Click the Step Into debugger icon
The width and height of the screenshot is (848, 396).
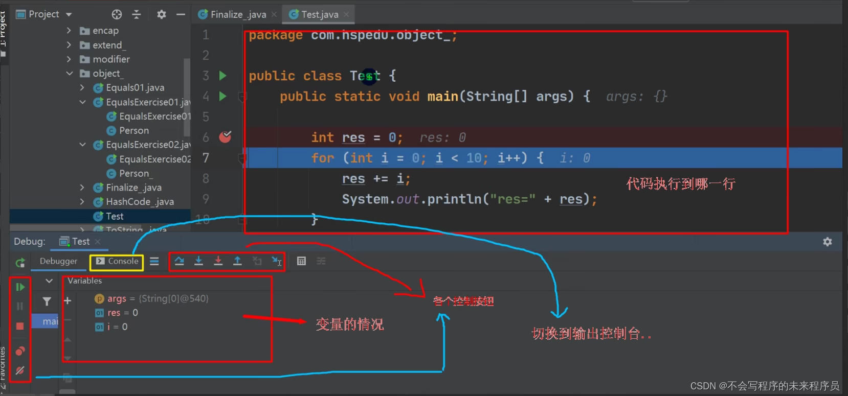[x=198, y=261]
